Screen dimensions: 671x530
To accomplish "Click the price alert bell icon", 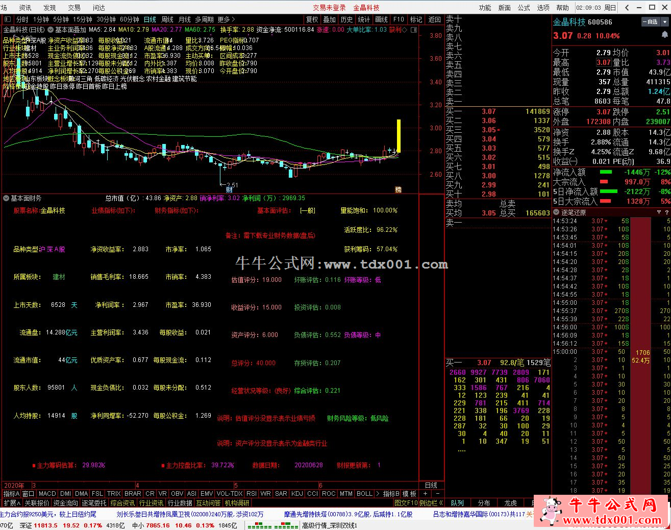I will [x=665, y=35].
